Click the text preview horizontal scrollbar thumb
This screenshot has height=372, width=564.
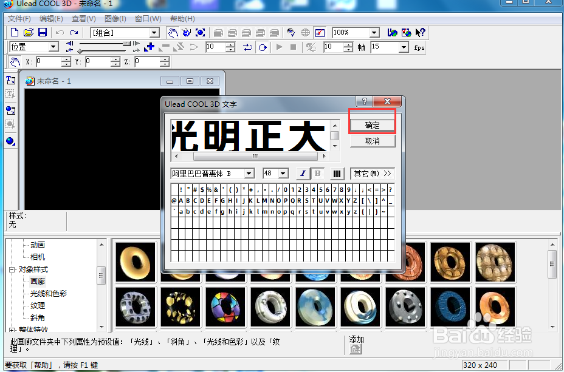(255, 156)
